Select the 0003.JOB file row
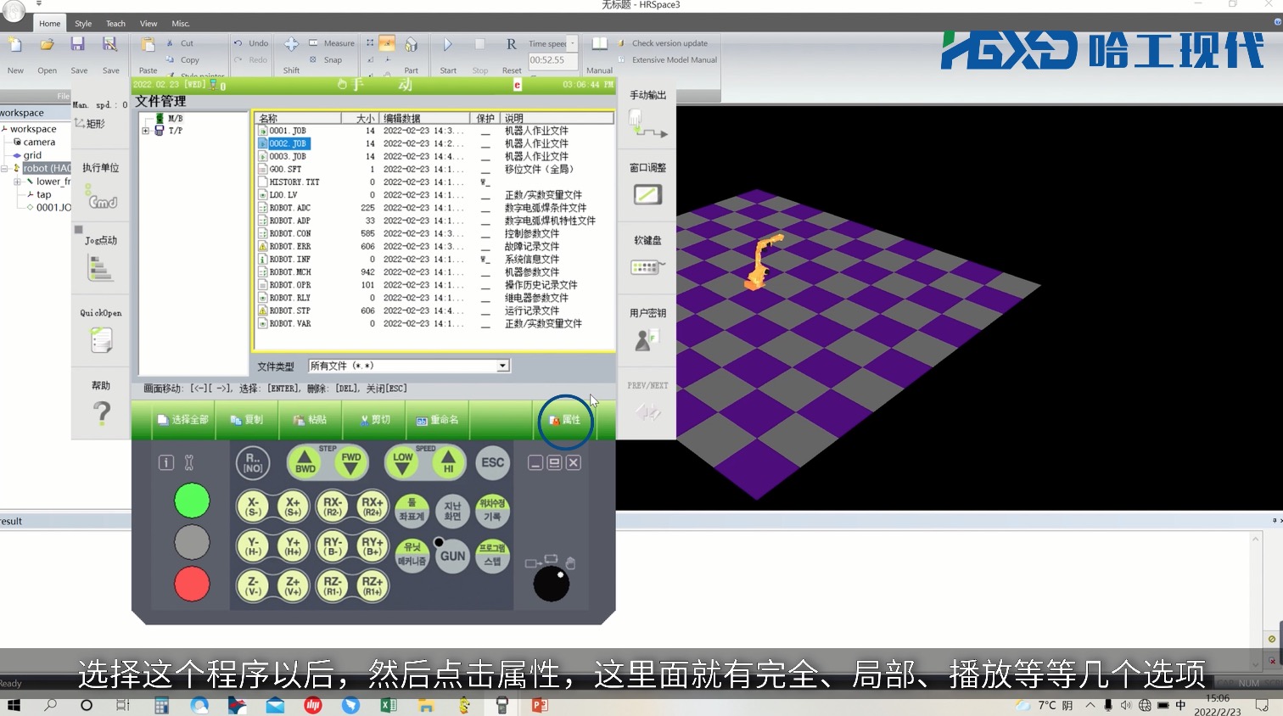The height and width of the screenshot is (716, 1283). tap(433, 157)
